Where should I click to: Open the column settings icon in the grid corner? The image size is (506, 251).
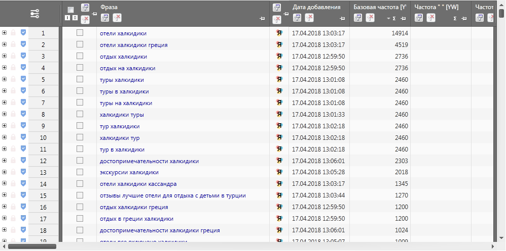pyautogui.click(x=34, y=14)
